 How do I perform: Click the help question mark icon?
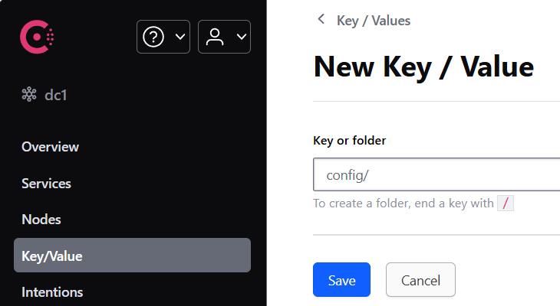point(153,37)
